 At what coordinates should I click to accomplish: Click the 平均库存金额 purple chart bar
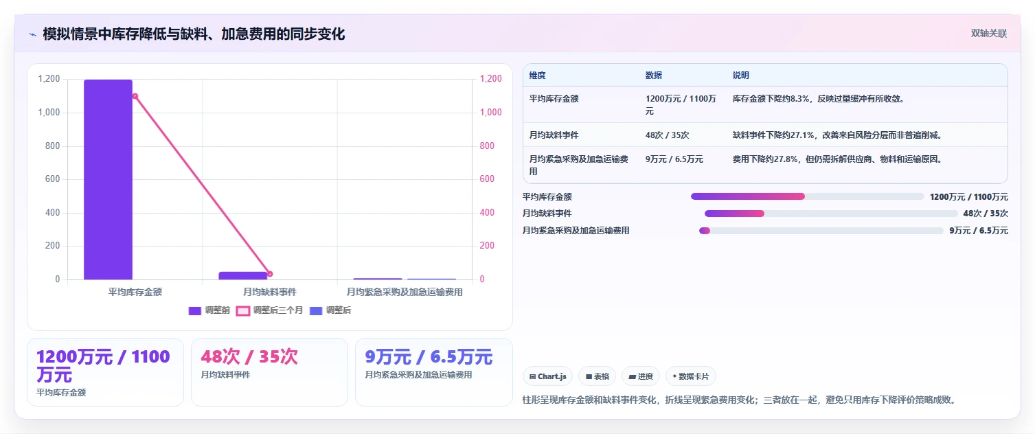[108, 179]
